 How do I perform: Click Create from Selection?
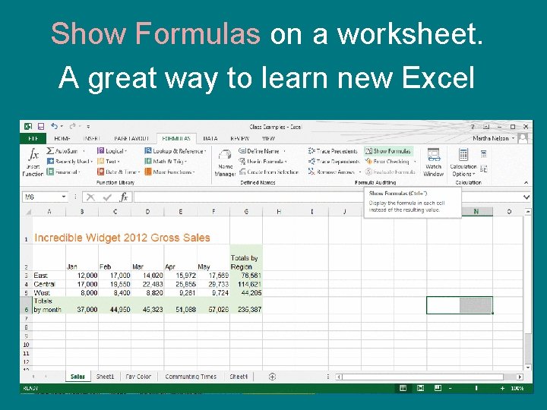269,172
